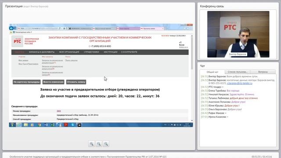Screen dimensions: 281x158
Task: Open the Поиск закупок link
Action: (x=71, y=61)
